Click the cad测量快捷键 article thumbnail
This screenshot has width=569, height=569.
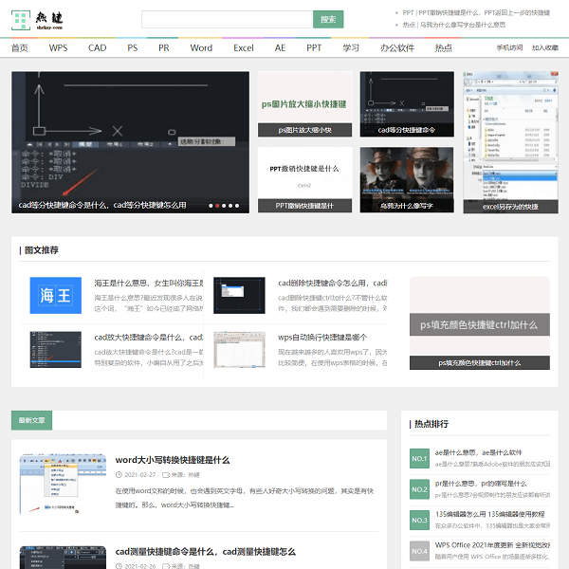[x=63, y=558]
